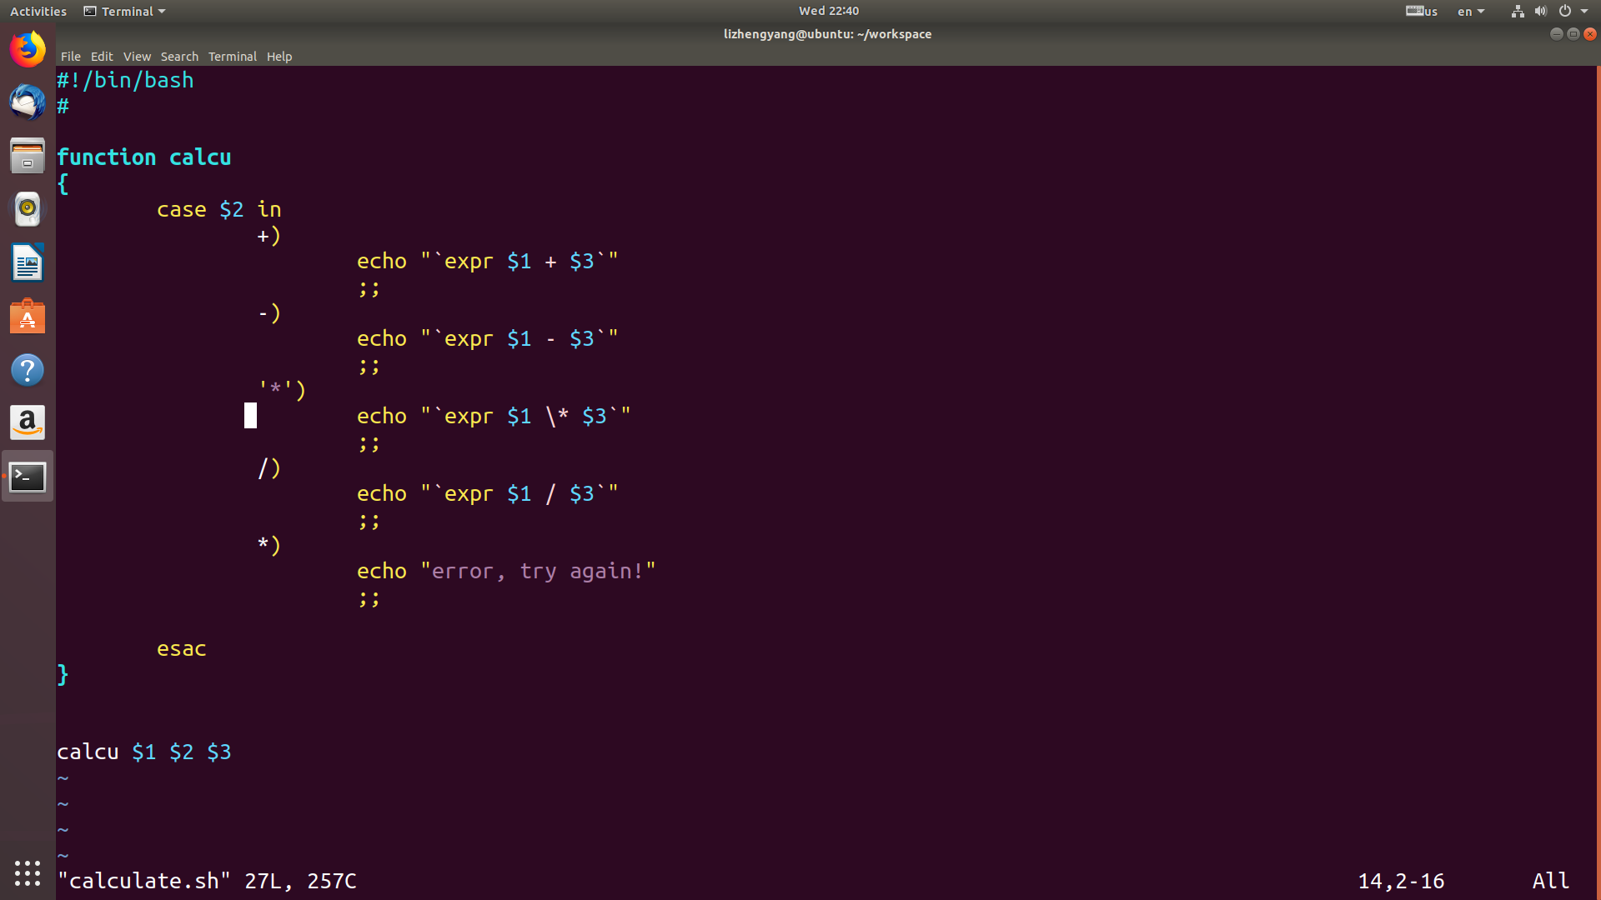Click the 'esac' keyword

pyautogui.click(x=182, y=649)
